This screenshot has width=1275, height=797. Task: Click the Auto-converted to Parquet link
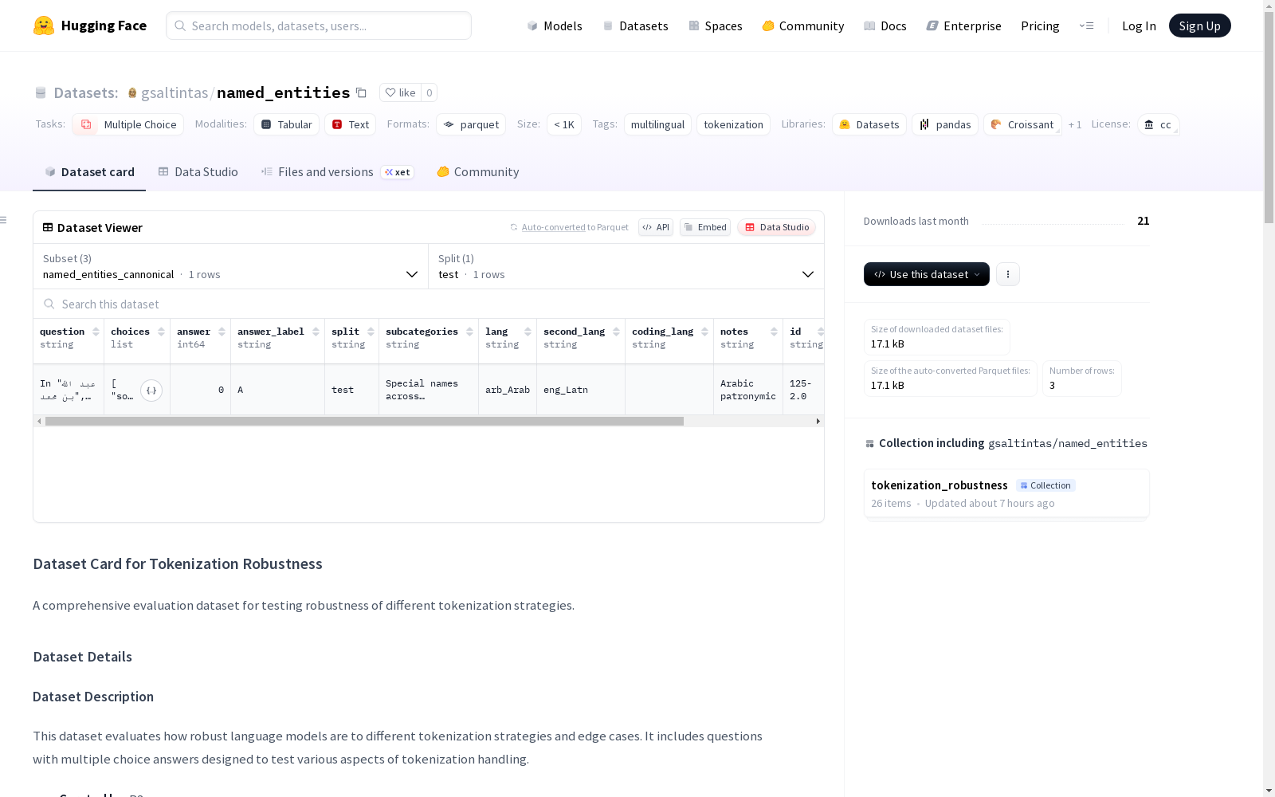570,227
